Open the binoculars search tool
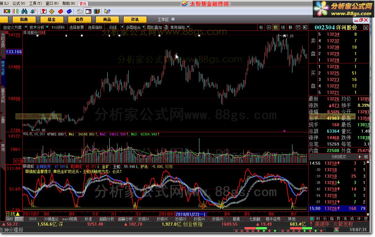The image size is (375, 237). tap(25, 11)
